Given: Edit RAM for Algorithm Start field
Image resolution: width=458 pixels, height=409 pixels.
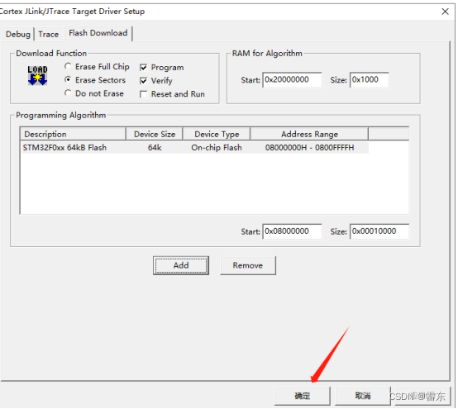Looking at the screenshot, I should tap(292, 79).
